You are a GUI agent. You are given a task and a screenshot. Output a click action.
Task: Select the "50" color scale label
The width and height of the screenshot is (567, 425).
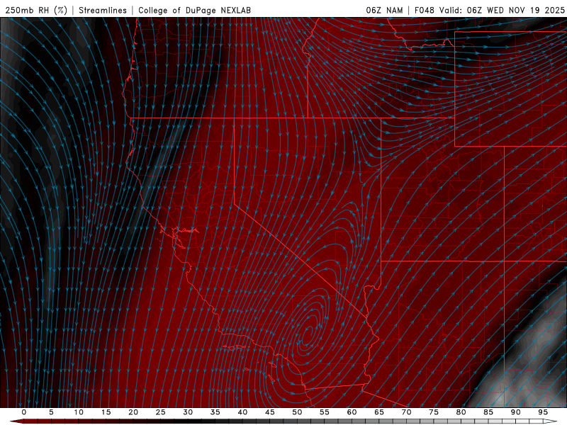[x=297, y=412]
